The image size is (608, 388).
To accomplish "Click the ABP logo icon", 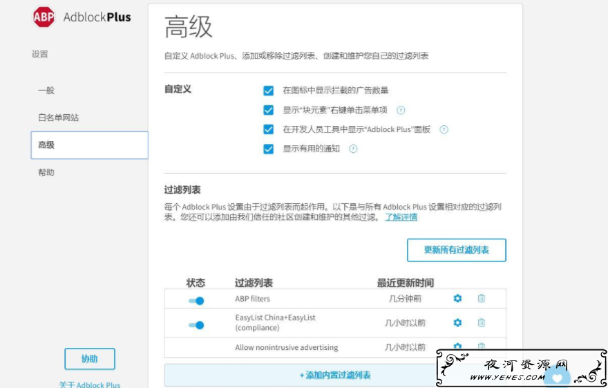I will click(44, 17).
